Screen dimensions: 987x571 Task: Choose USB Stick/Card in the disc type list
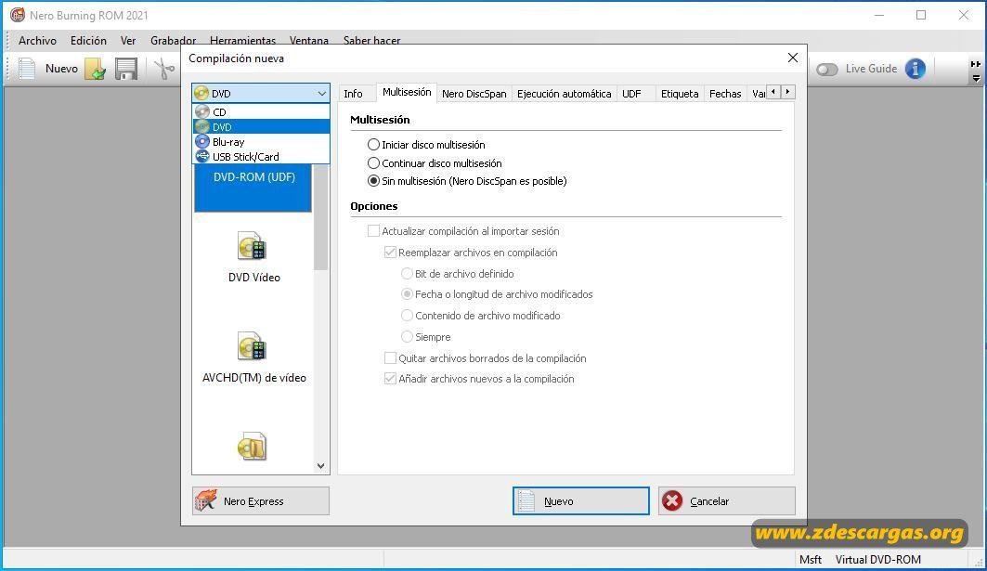click(x=261, y=157)
